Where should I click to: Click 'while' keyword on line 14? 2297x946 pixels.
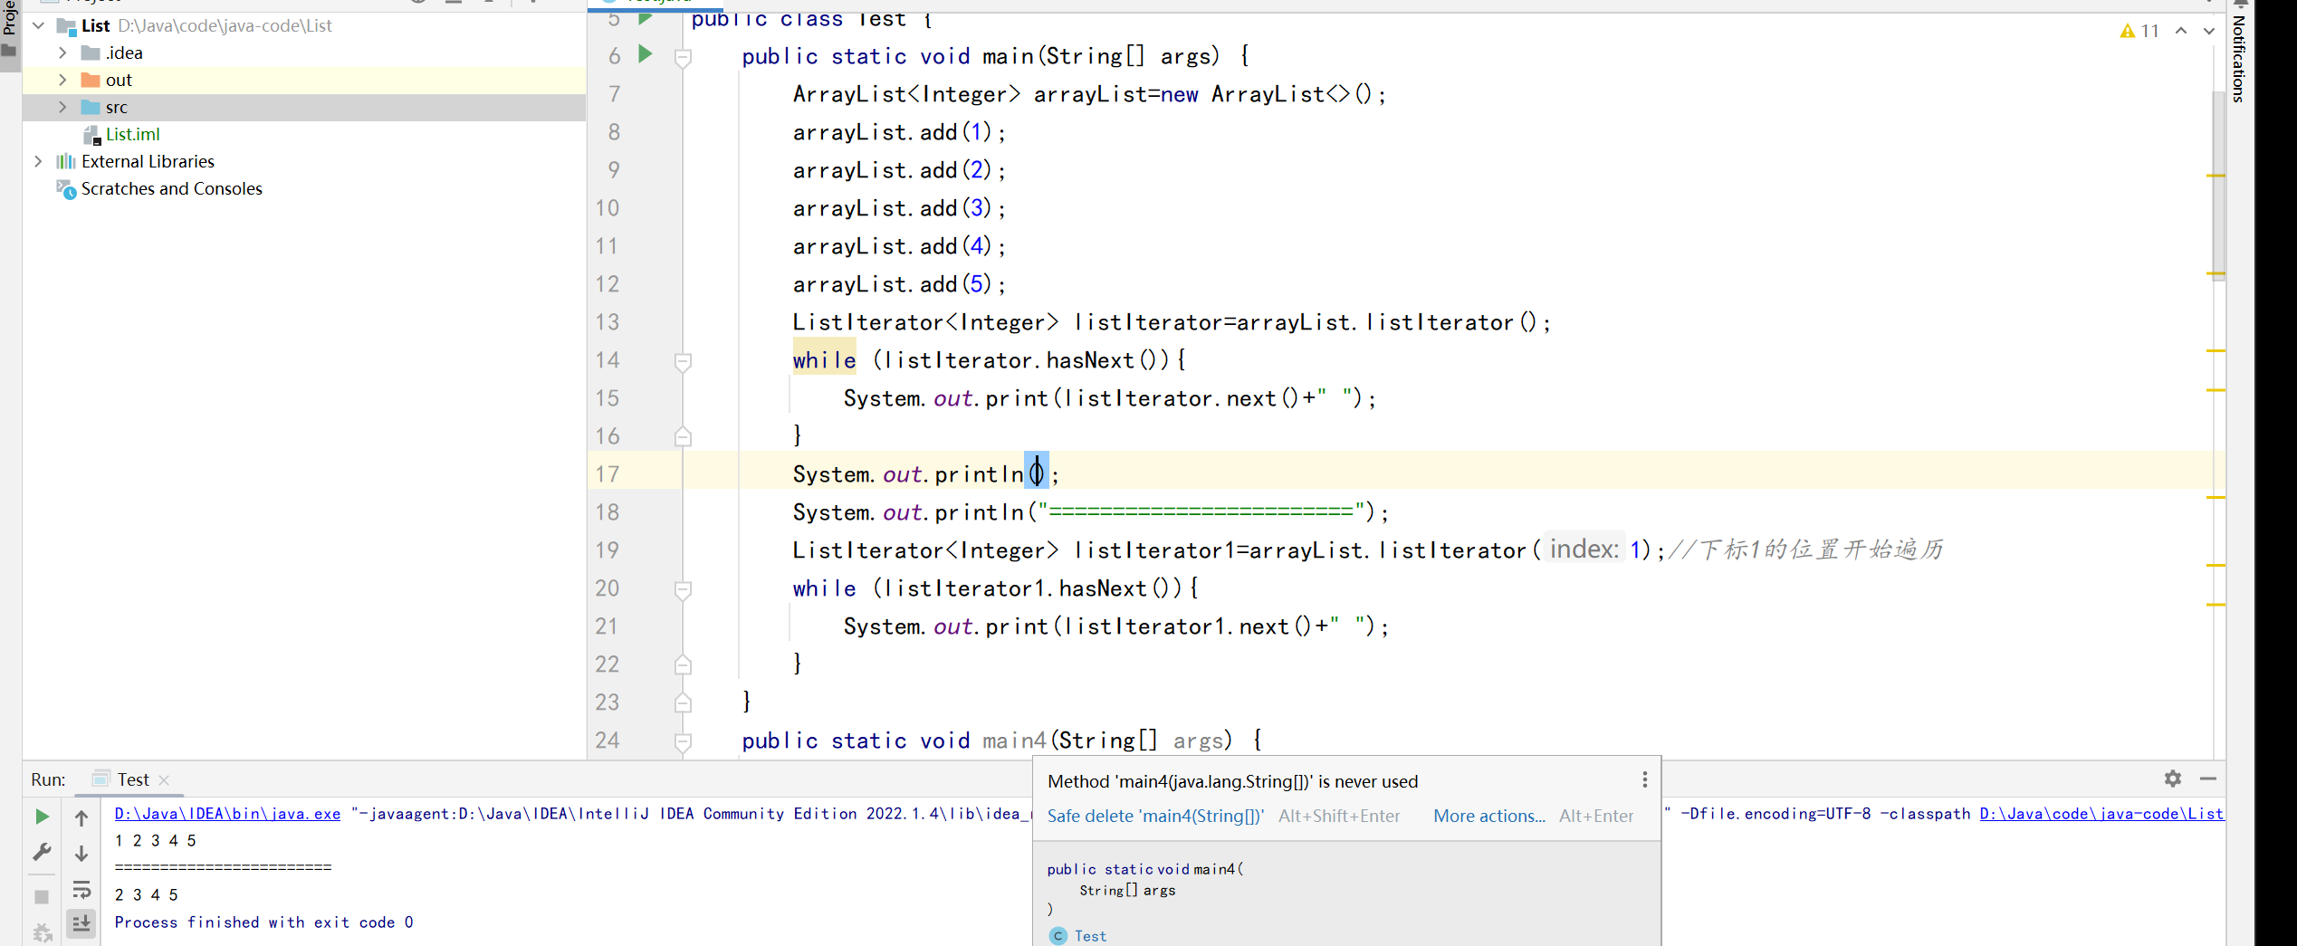tap(824, 360)
